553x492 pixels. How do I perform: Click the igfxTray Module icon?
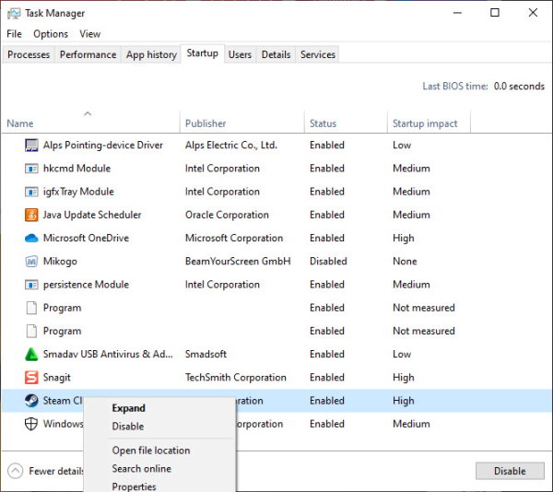32,192
